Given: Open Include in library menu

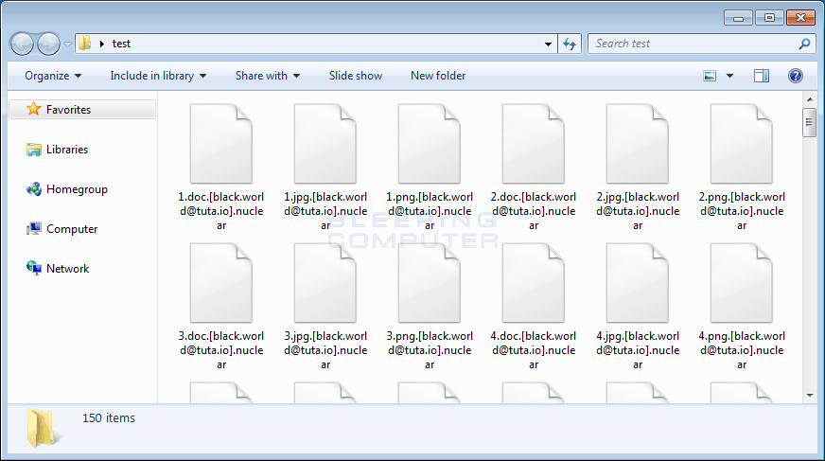Looking at the screenshot, I should point(158,76).
